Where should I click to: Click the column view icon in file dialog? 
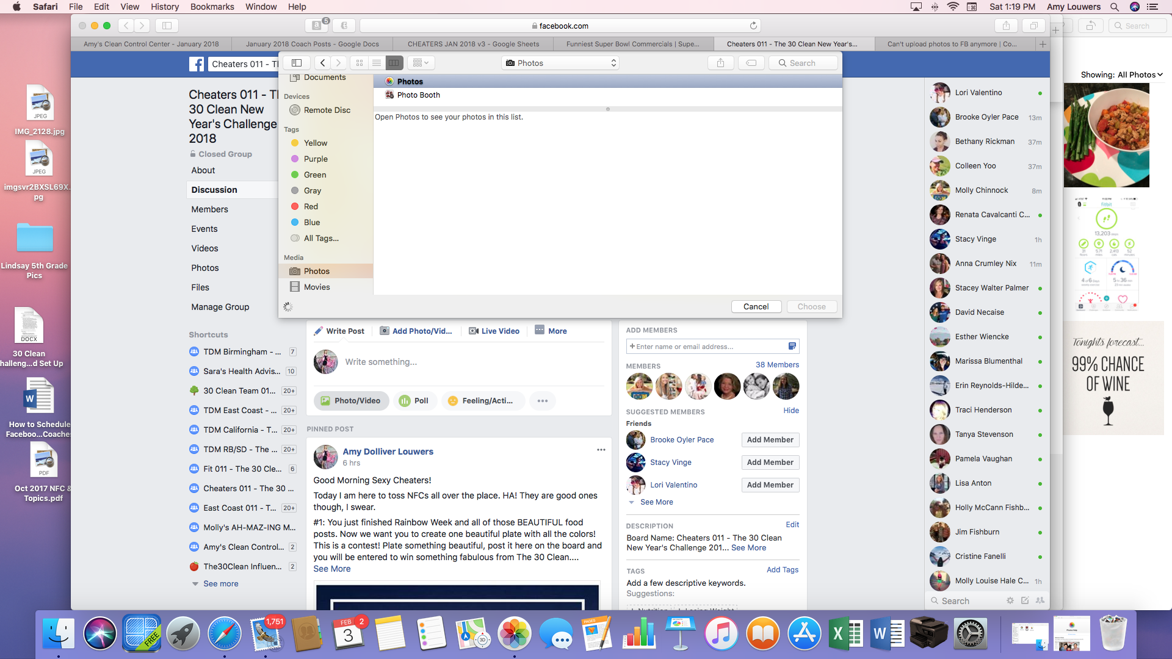point(394,63)
